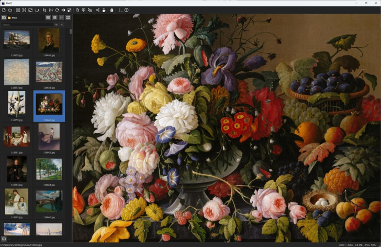Image resolution: width=381 pixels, height=247 pixels.
Task: Click the thumbnail panel scrollbar
Action: pos(71,31)
